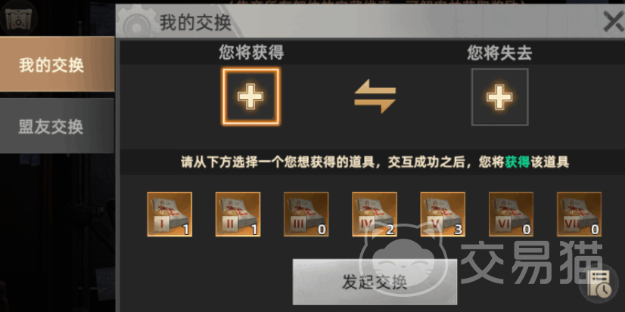The width and height of the screenshot is (625, 312).
Task: Click the 您将失去 heading label
Action: pyautogui.click(x=499, y=54)
